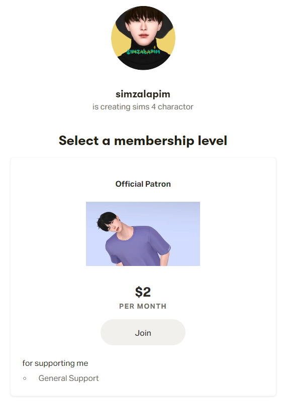The image size is (283, 402).
Task: Click the $2 price amount
Action: click(143, 292)
